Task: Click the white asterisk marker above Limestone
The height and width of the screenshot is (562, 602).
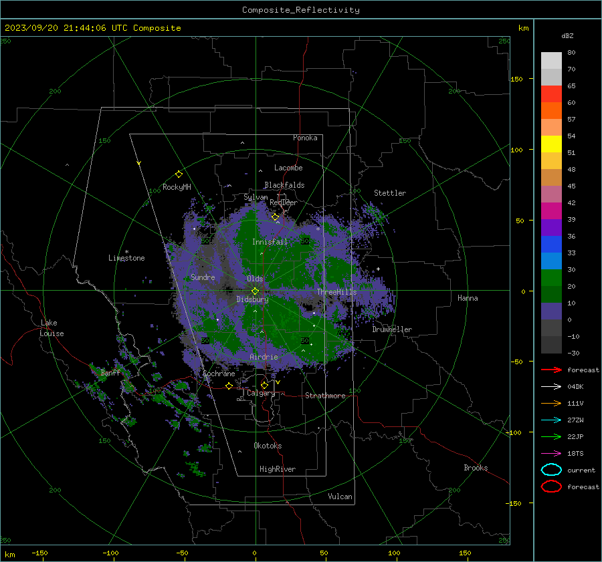Action: [126, 252]
